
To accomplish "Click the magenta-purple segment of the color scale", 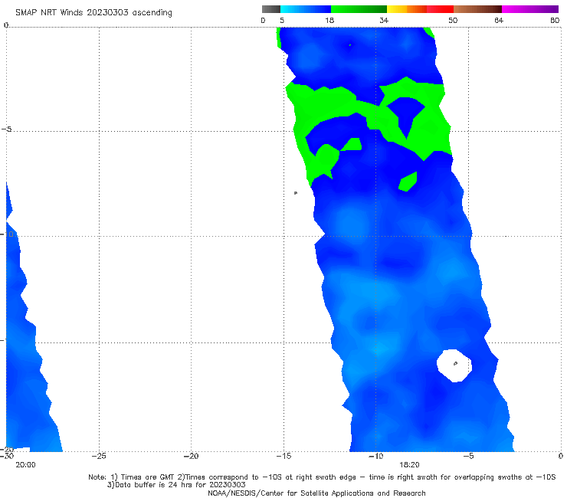I will click(530, 9).
